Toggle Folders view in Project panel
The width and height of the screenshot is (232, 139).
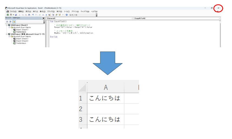click(14, 22)
